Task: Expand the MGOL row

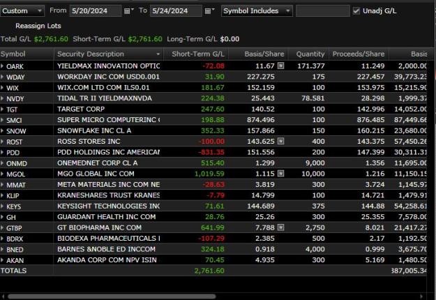Action: pos(2,174)
